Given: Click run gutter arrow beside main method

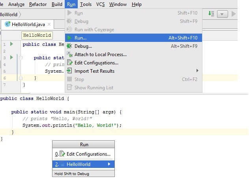Looking at the screenshot, I should (x=12, y=58).
